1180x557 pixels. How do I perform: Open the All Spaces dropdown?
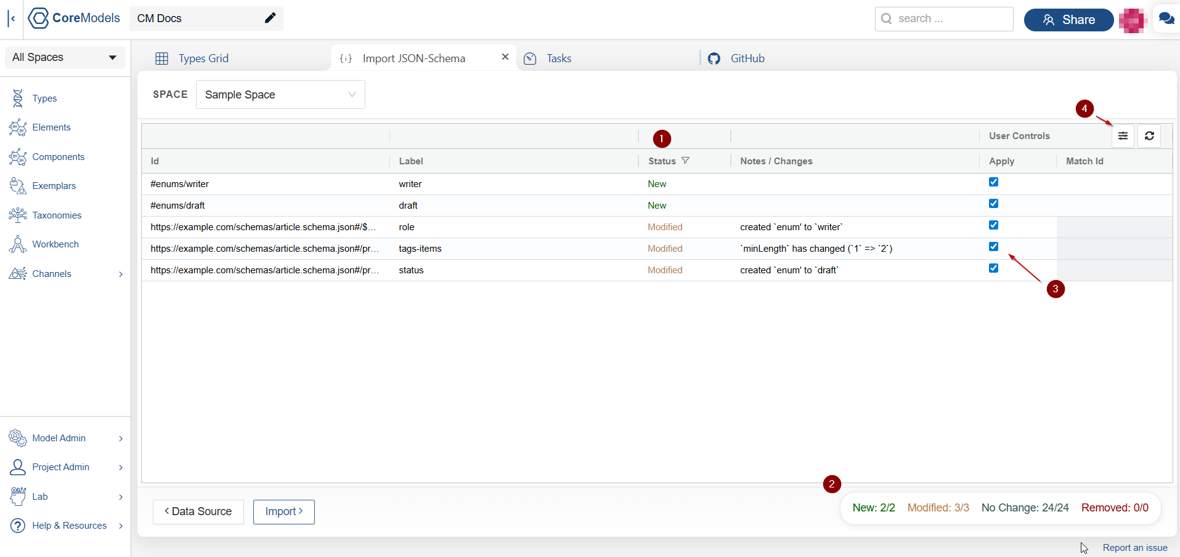pos(65,57)
